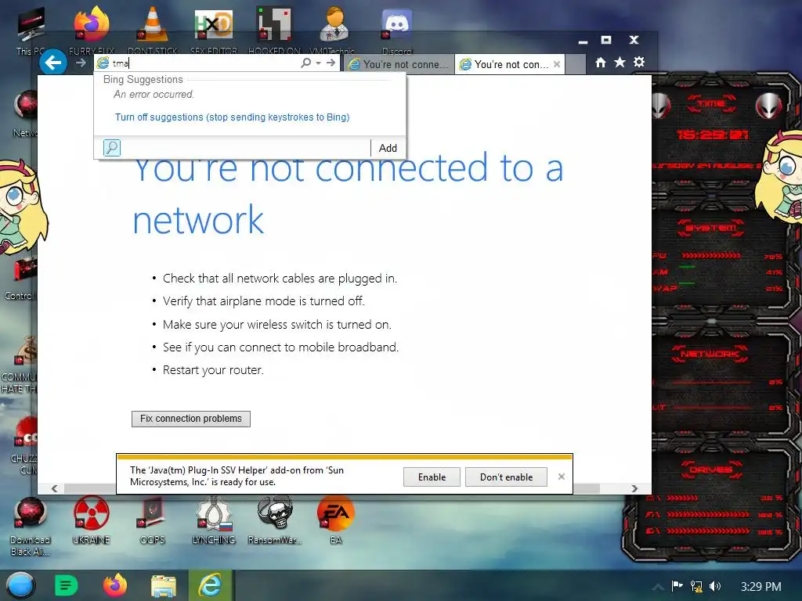The width and height of the screenshot is (802, 601).
Task: Click Add search provider button
Action: (x=388, y=148)
